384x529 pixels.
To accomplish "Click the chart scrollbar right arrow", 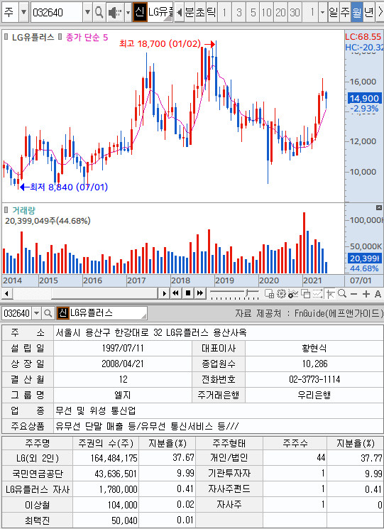I will pyautogui.click(x=164, y=293).
